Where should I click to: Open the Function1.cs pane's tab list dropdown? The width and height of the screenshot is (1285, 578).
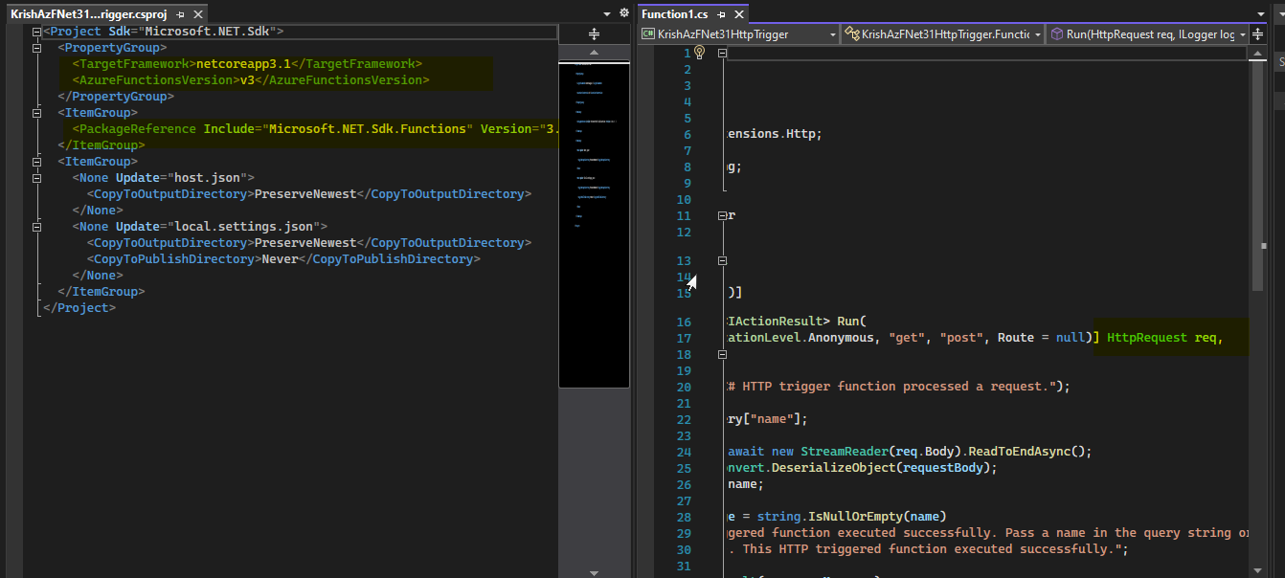coord(1259,14)
